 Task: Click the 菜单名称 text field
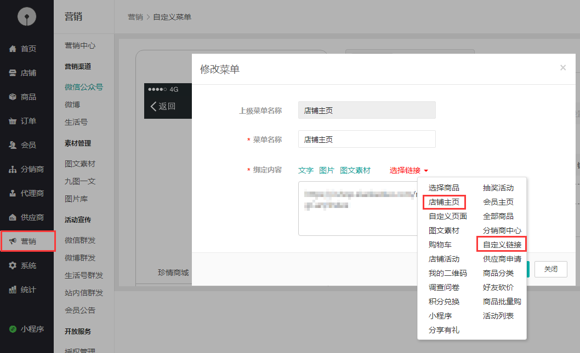point(367,139)
